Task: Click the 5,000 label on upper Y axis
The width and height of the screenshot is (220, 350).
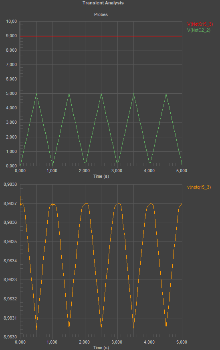Action: point(11,94)
